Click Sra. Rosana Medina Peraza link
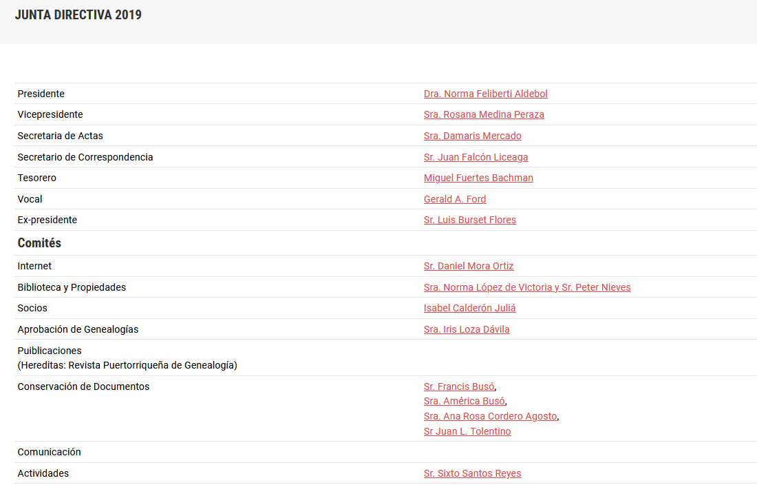The width and height of the screenshot is (757, 496). click(484, 114)
